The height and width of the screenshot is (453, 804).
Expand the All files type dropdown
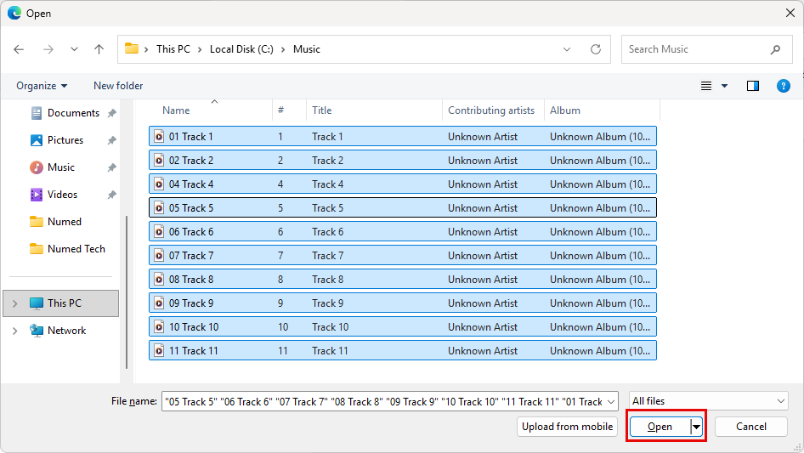709,401
